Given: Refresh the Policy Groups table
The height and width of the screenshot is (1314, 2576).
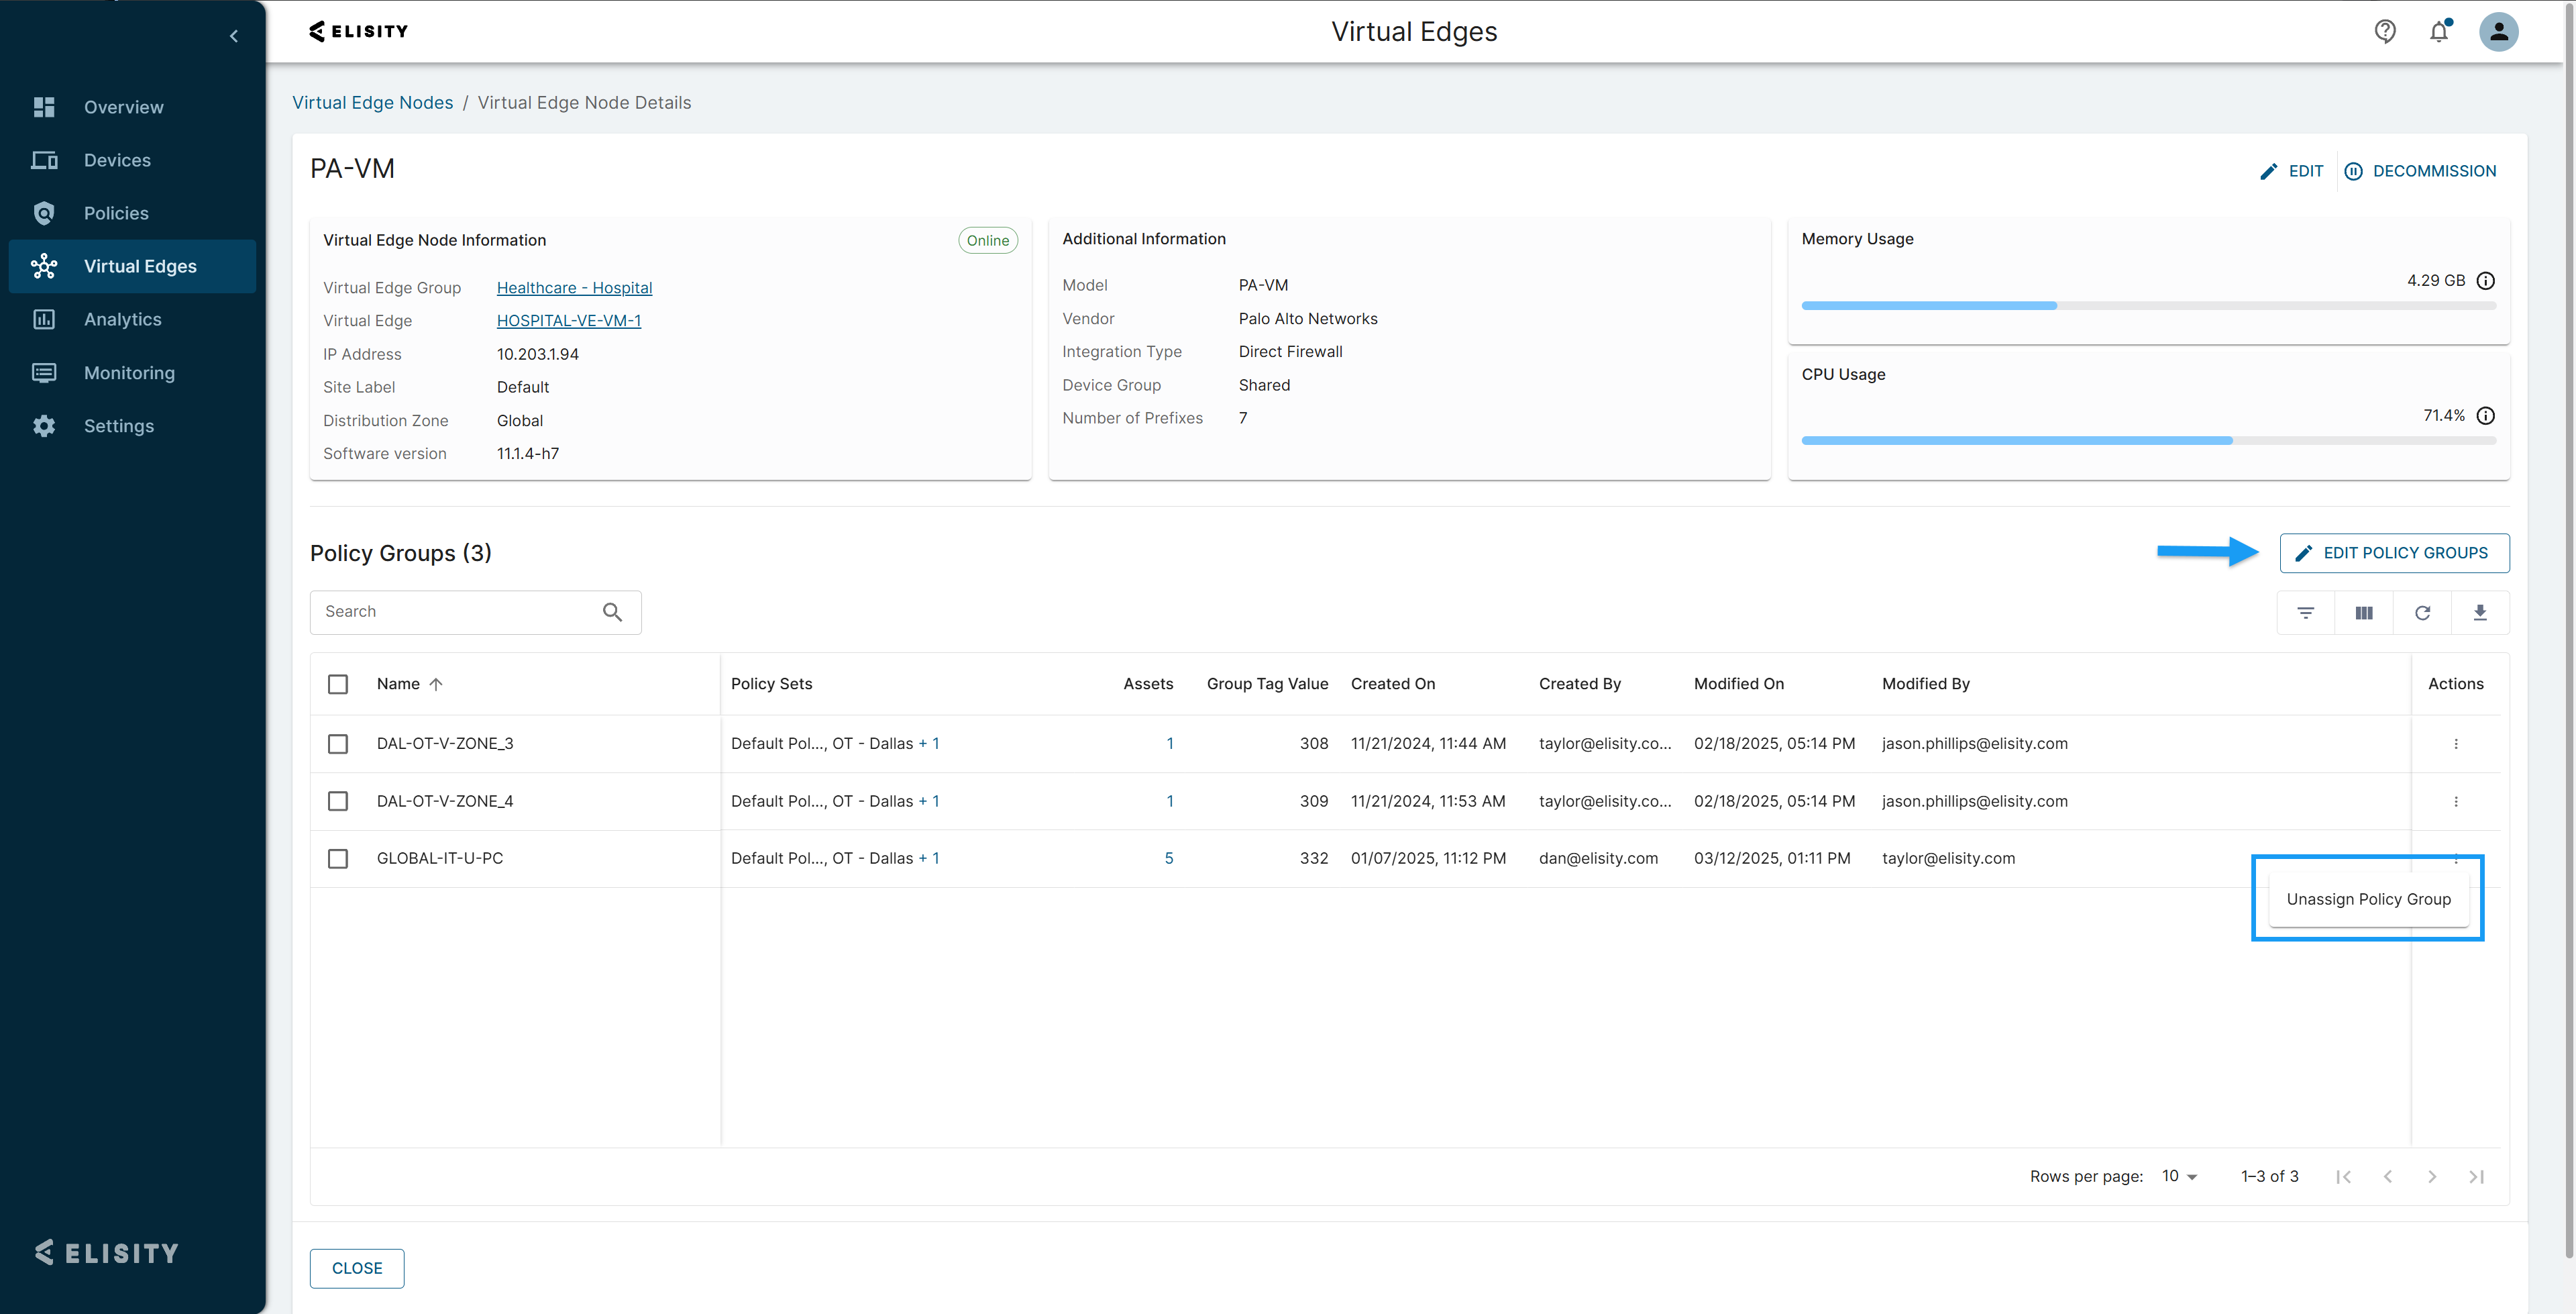Looking at the screenshot, I should click(2421, 613).
